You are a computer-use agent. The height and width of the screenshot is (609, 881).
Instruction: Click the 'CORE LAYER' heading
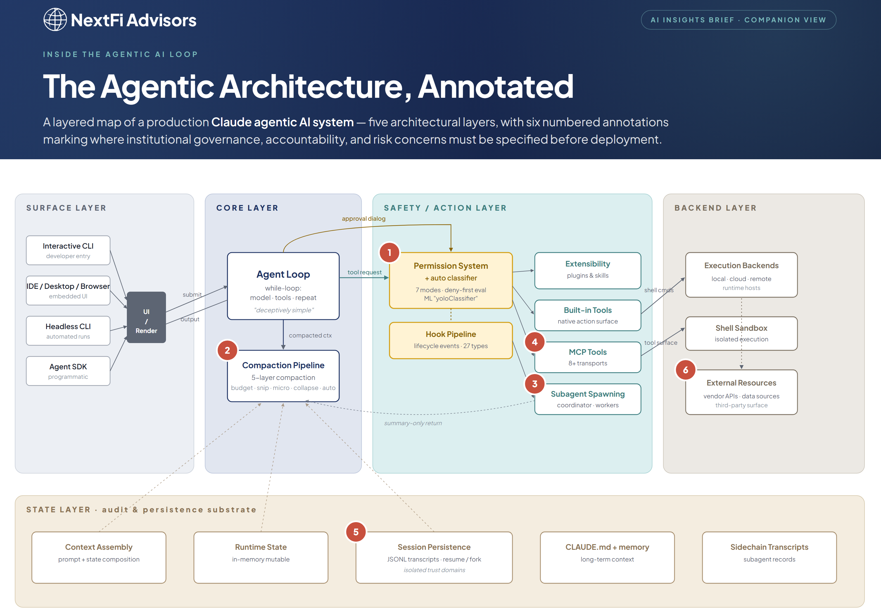tap(247, 208)
